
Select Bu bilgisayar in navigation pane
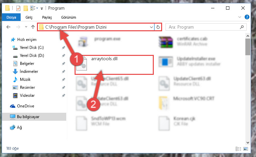pyautogui.click(x=34, y=117)
